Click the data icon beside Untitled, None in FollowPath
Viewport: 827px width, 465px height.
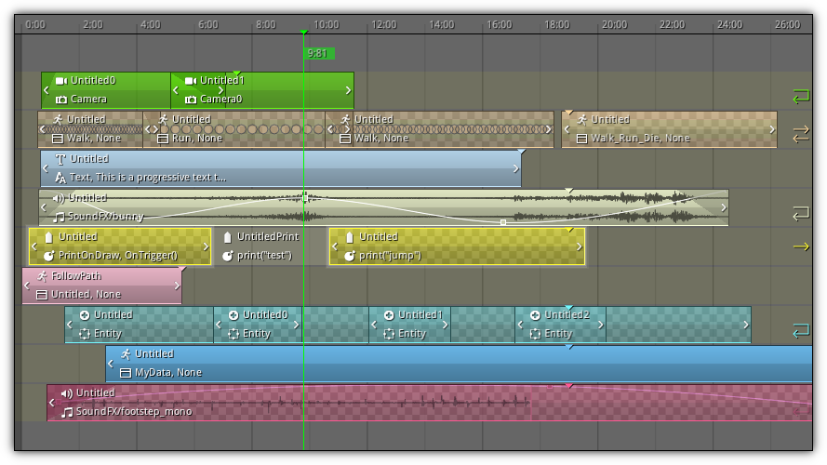(42, 295)
